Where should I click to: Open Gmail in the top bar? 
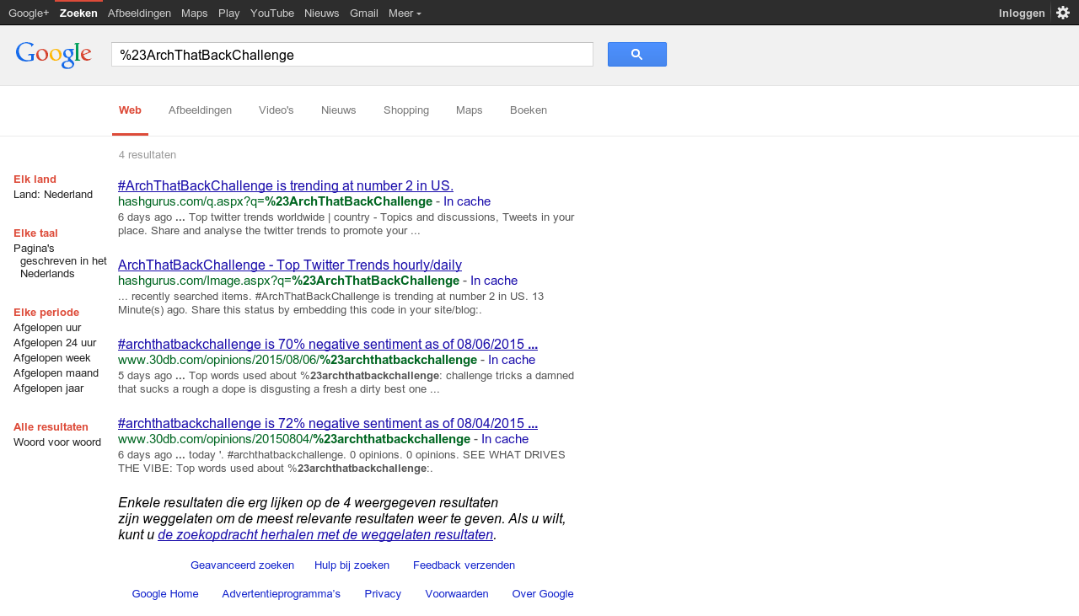point(364,13)
